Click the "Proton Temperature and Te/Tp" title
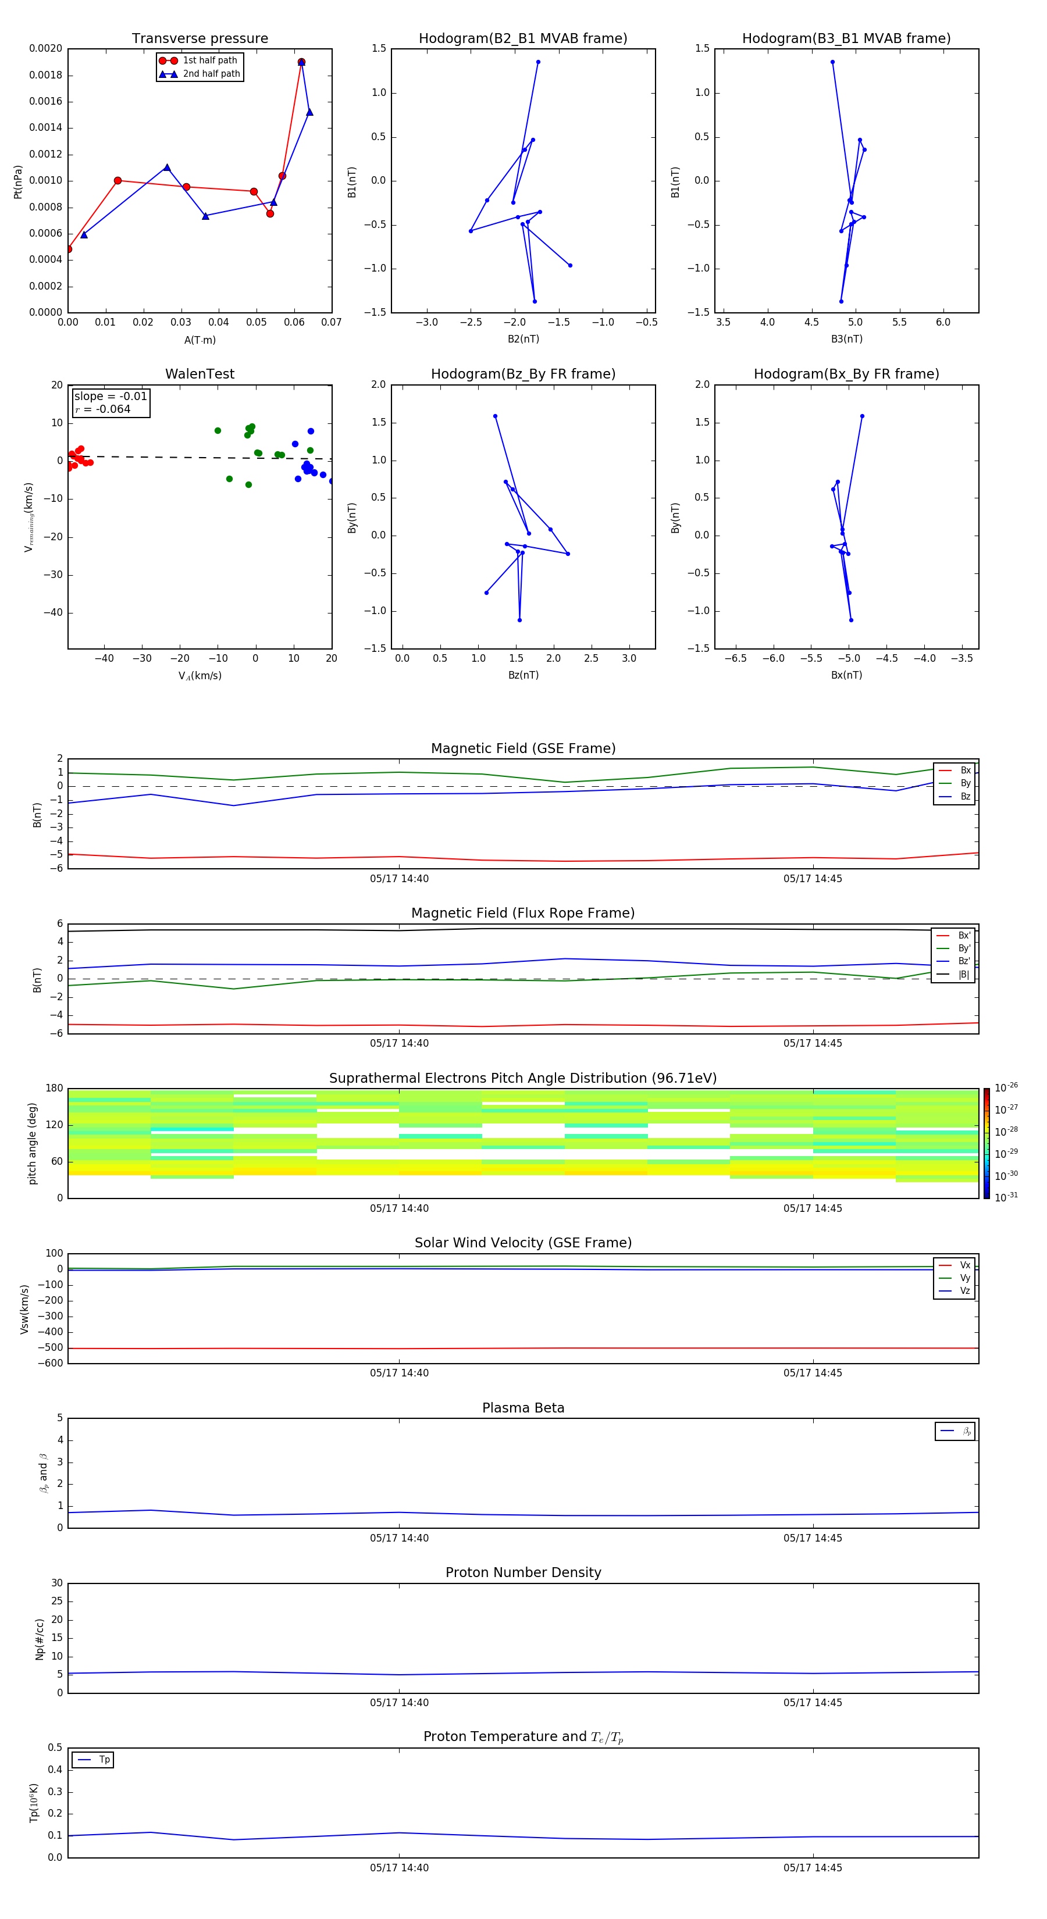 click(523, 1738)
